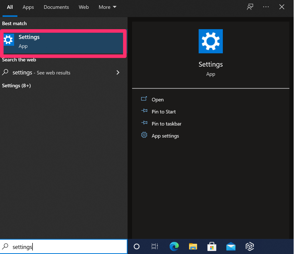Open Task View on the taskbar

pos(155,246)
